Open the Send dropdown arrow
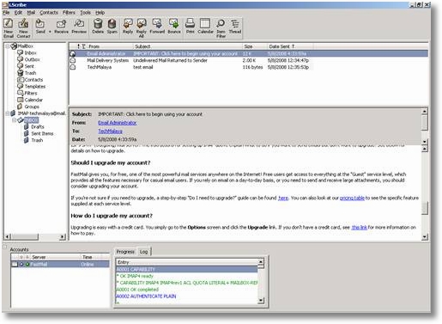 coord(50,32)
